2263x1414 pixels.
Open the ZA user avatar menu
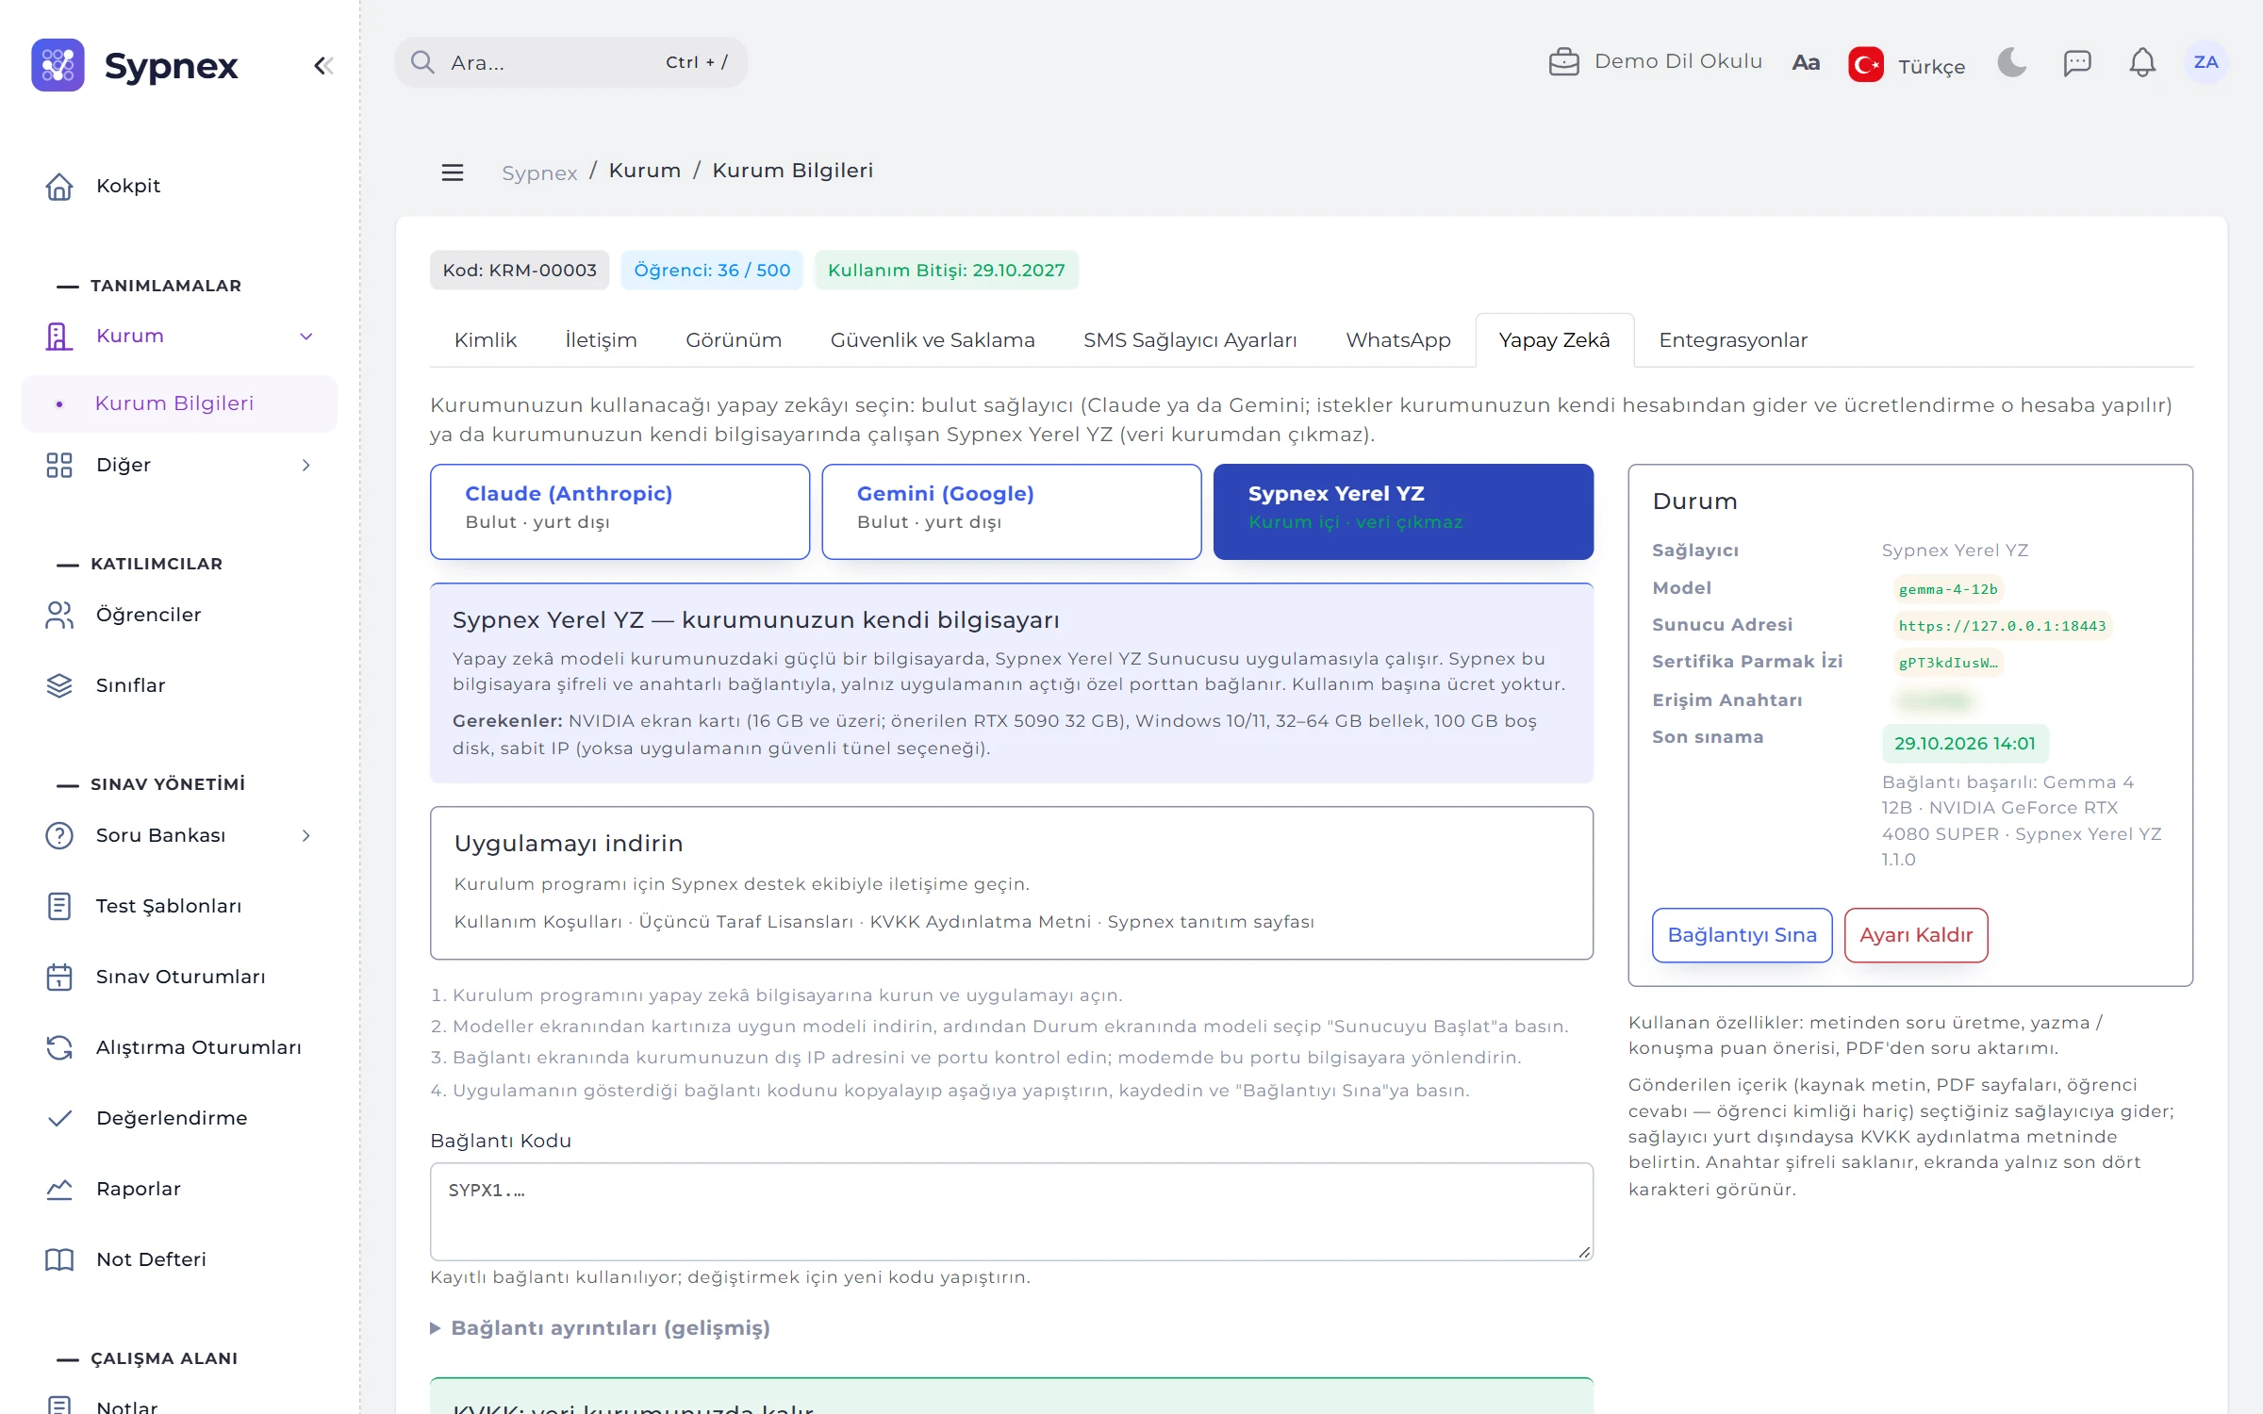pyautogui.click(x=2205, y=62)
